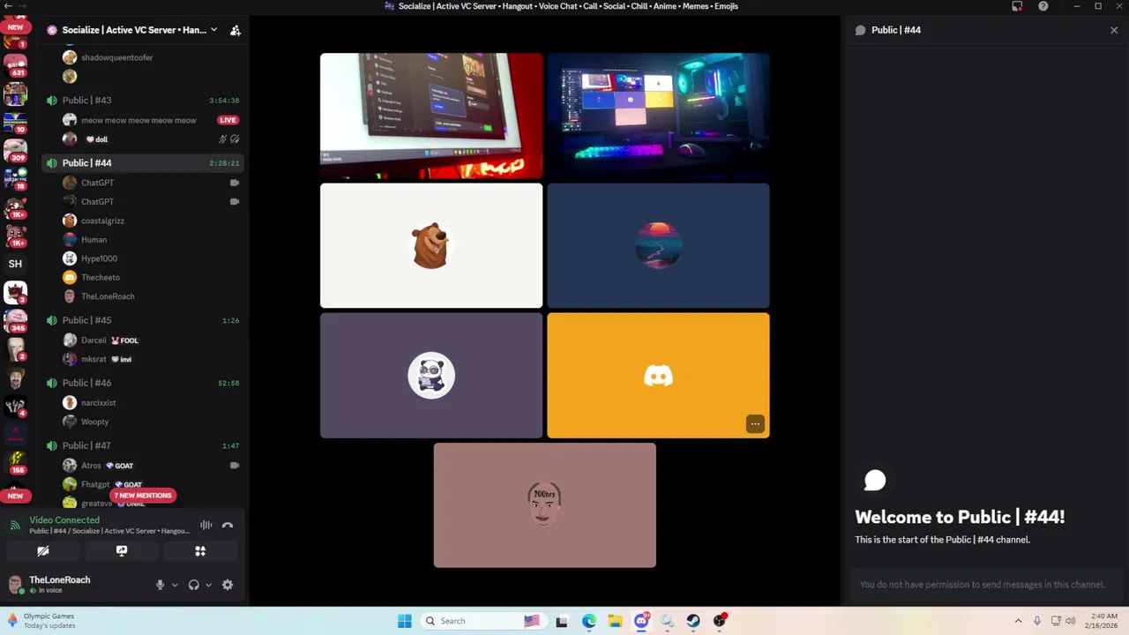The height and width of the screenshot is (635, 1129).
Task: Open OBS Studio from taskbar
Action: click(x=720, y=621)
